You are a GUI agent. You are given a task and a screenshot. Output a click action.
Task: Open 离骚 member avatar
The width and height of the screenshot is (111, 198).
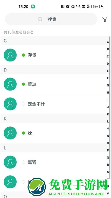[x=10, y=162]
